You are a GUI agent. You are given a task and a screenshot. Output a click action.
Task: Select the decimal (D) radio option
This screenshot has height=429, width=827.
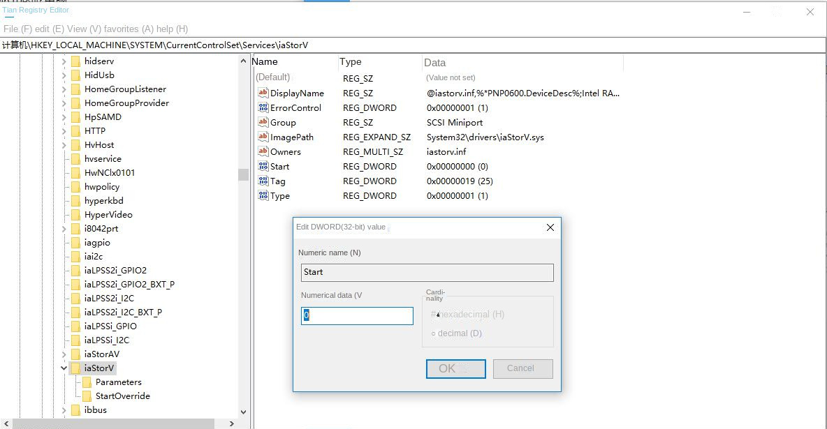[x=434, y=333]
